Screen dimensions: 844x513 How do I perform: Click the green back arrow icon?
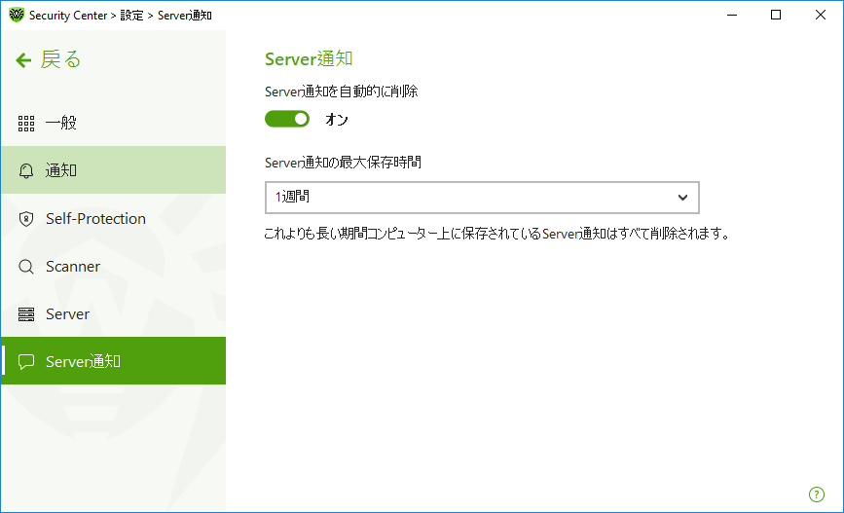pos(23,59)
